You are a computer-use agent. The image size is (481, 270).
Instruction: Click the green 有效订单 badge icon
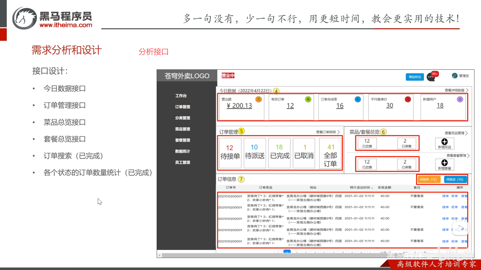click(308, 99)
